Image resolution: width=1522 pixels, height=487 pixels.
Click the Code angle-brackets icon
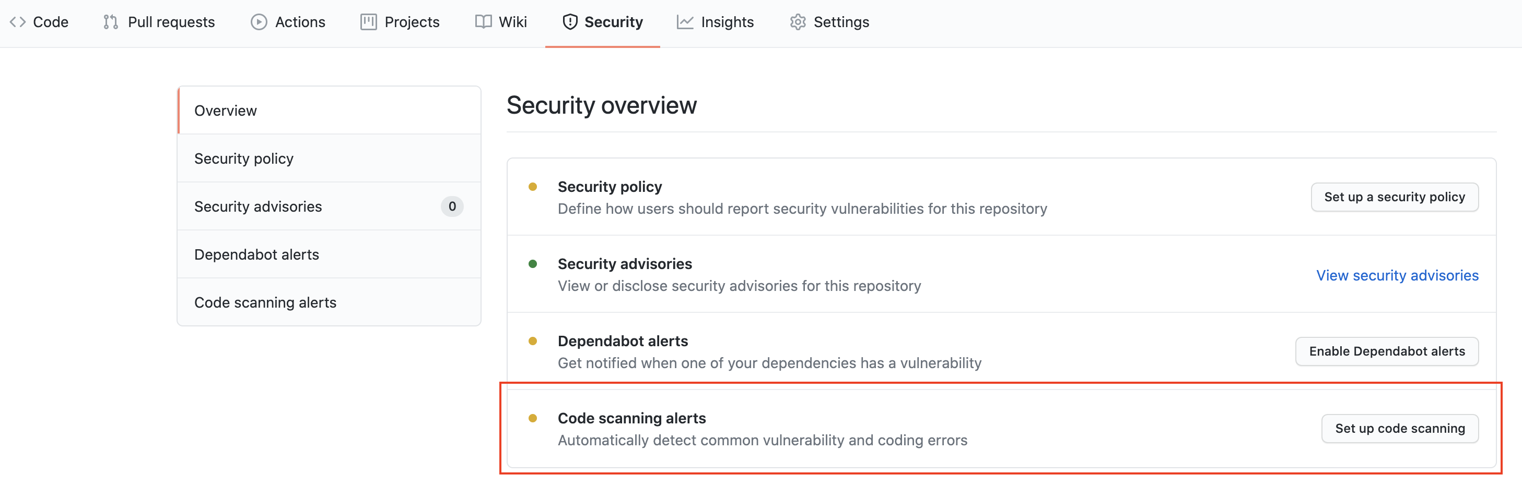tap(18, 22)
